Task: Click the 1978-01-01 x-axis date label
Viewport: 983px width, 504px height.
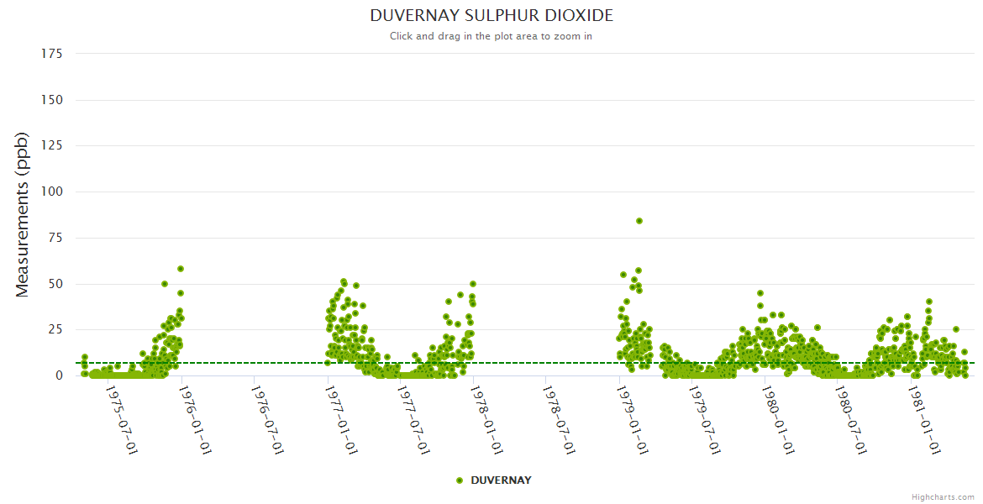Action: [x=487, y=420]
